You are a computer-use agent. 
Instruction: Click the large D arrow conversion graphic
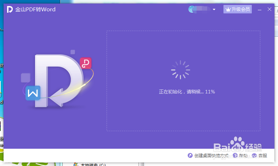click(x=58, y=81)
